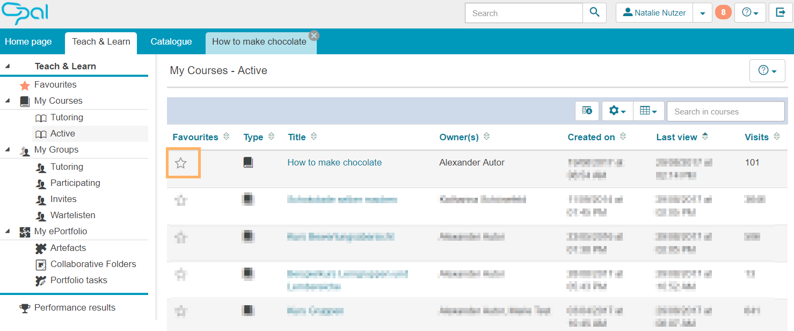This screenshot has width=794, height=331.
Task: Click the export table download icon
Action: (587, 111)
